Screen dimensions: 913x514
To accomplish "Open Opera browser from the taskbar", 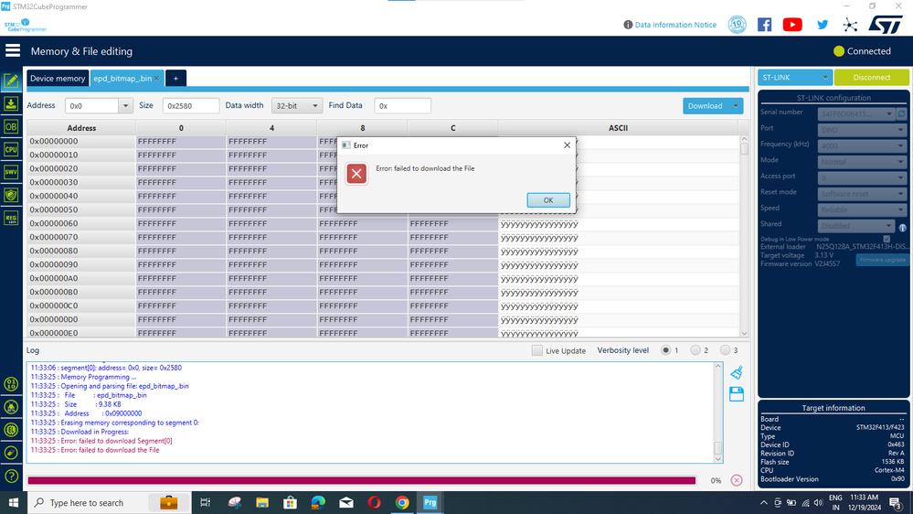I will [374, 502].
